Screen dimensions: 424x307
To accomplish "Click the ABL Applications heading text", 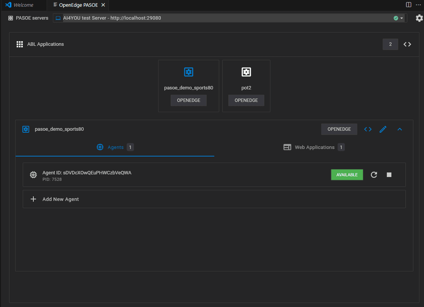I will pyautogui.click(x=46, y=44).
